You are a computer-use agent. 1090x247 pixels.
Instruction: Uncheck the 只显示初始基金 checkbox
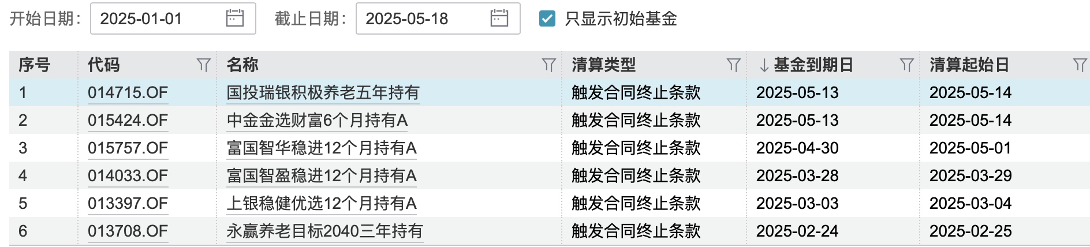(x=546, y=18)
